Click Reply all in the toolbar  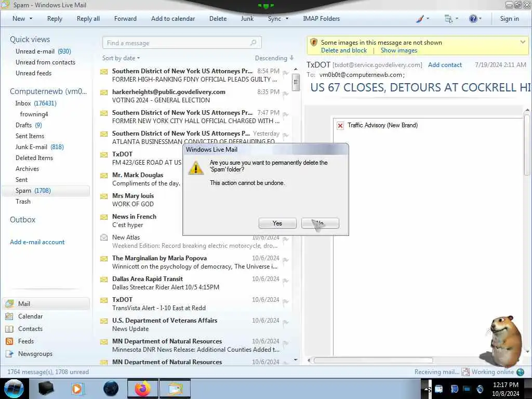coord(88,19)
